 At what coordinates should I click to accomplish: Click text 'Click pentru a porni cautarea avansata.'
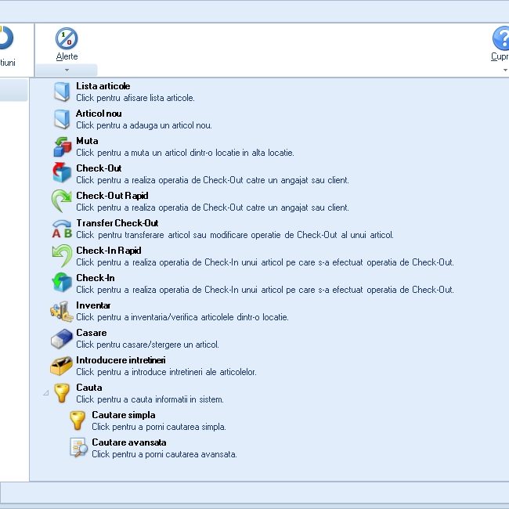164,454
